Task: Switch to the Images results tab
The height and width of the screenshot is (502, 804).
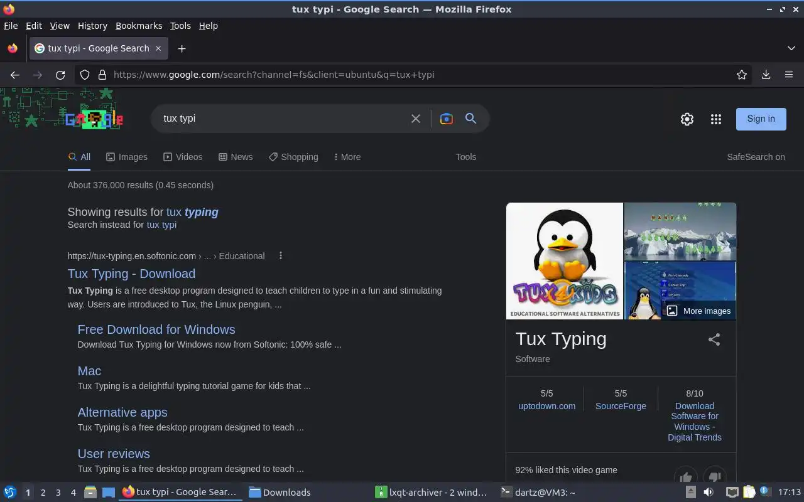Action: pyautogui.click(x=127, y=157)
